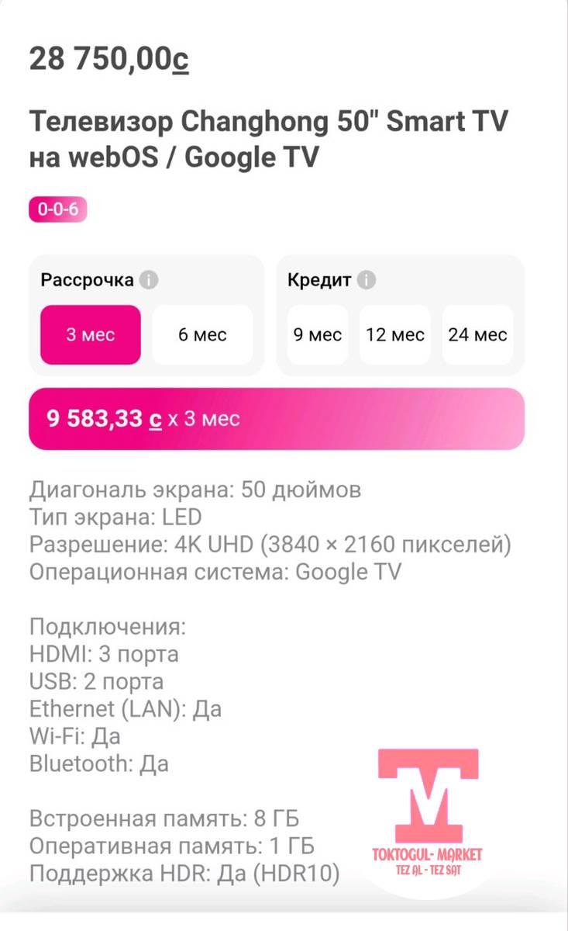Click the Встроенная память: 8 ГБ line
This screenshot has height=931, width=568.
[164, 819]
